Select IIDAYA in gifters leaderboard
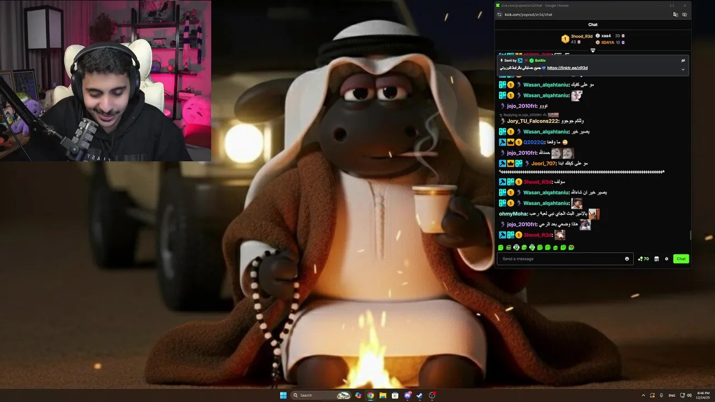 [607, 42]
